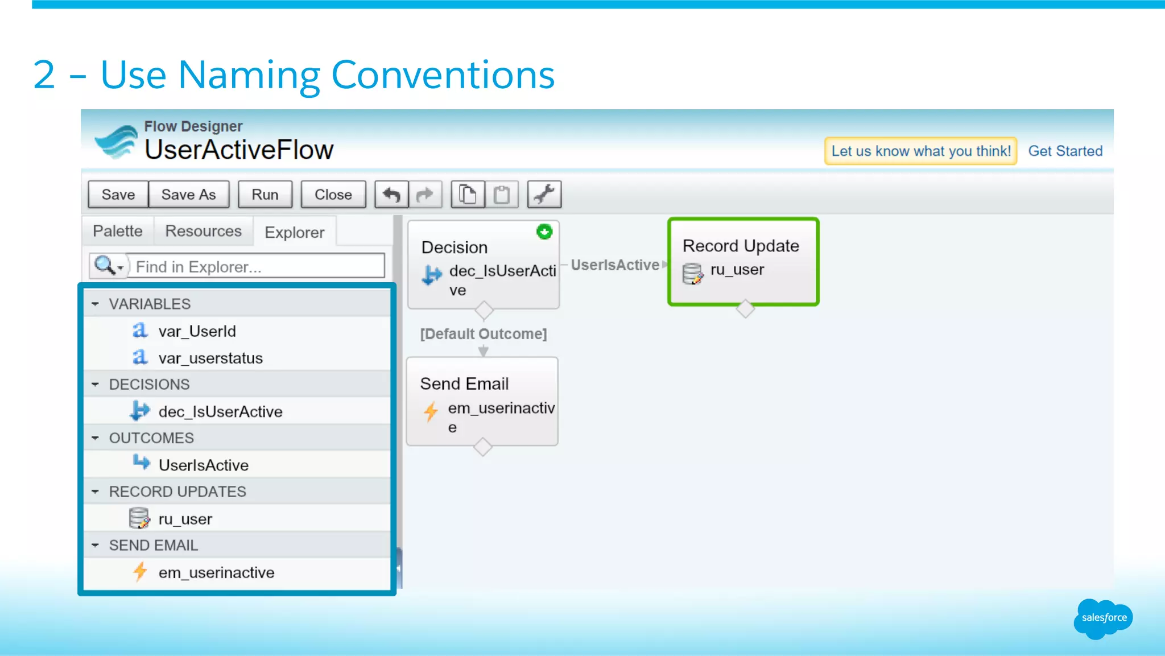Collapse sidebar using panel splitter handle

399,568
